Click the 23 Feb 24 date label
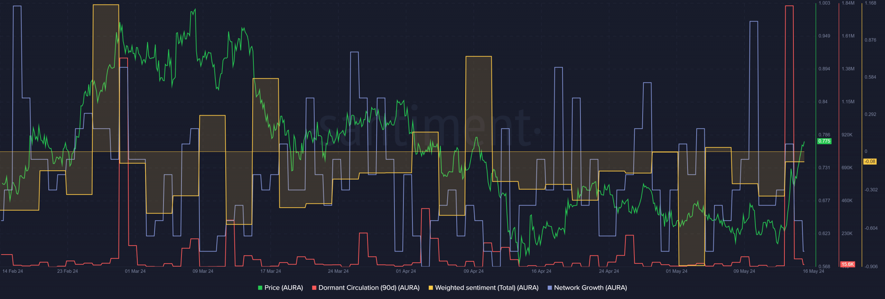 67,271
